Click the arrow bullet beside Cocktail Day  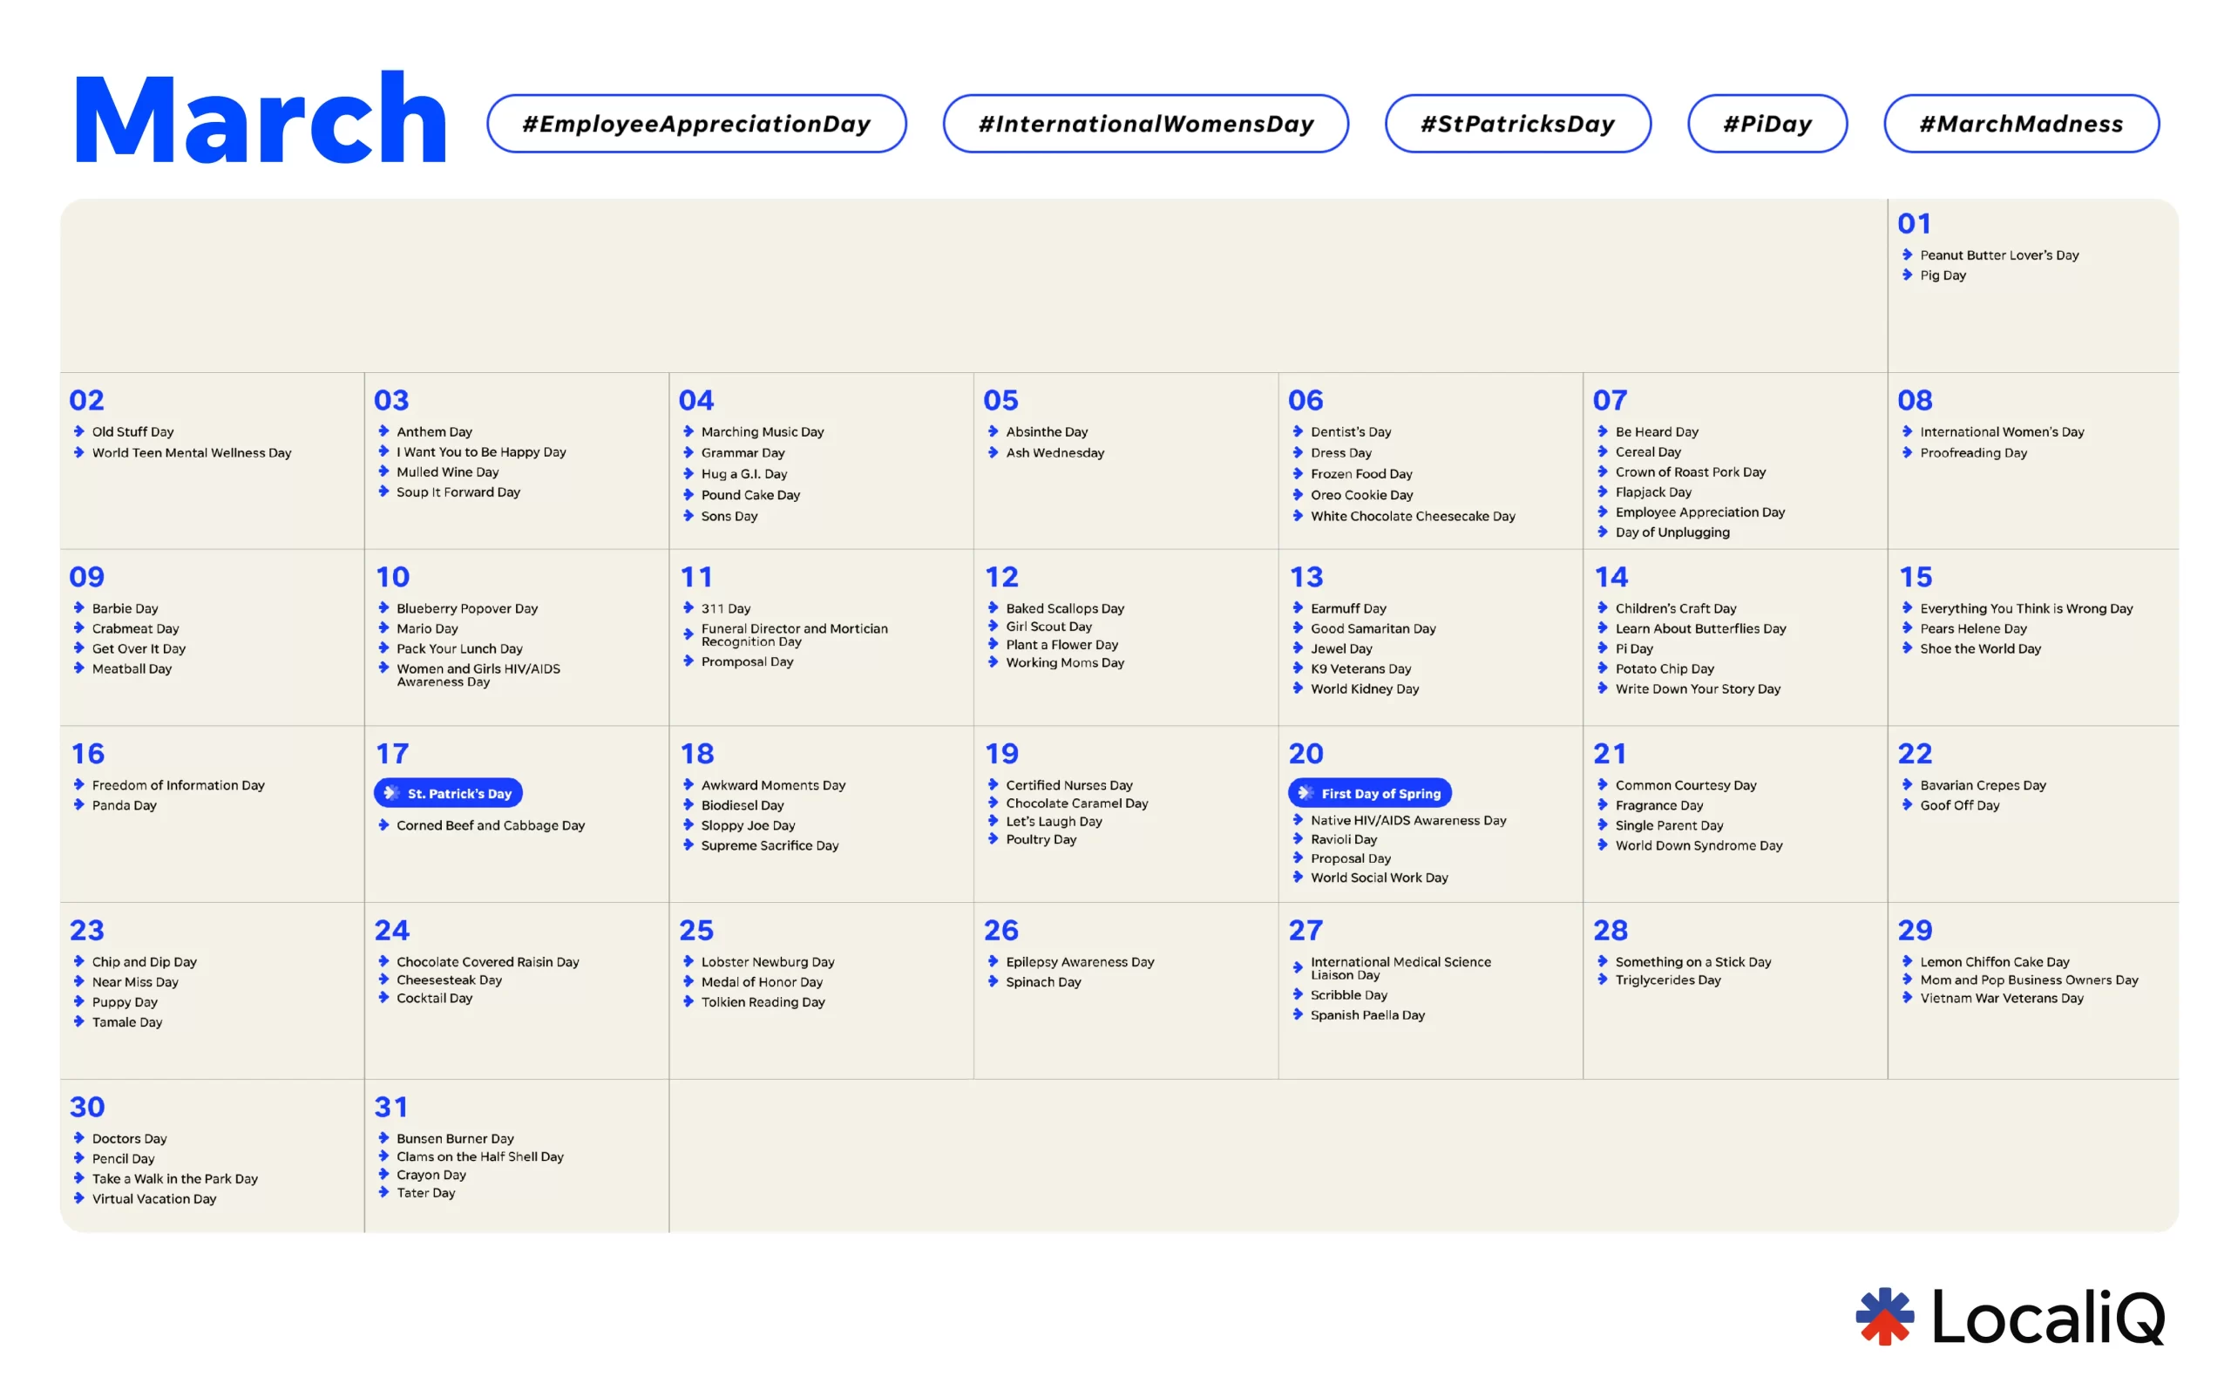(383, 998)
